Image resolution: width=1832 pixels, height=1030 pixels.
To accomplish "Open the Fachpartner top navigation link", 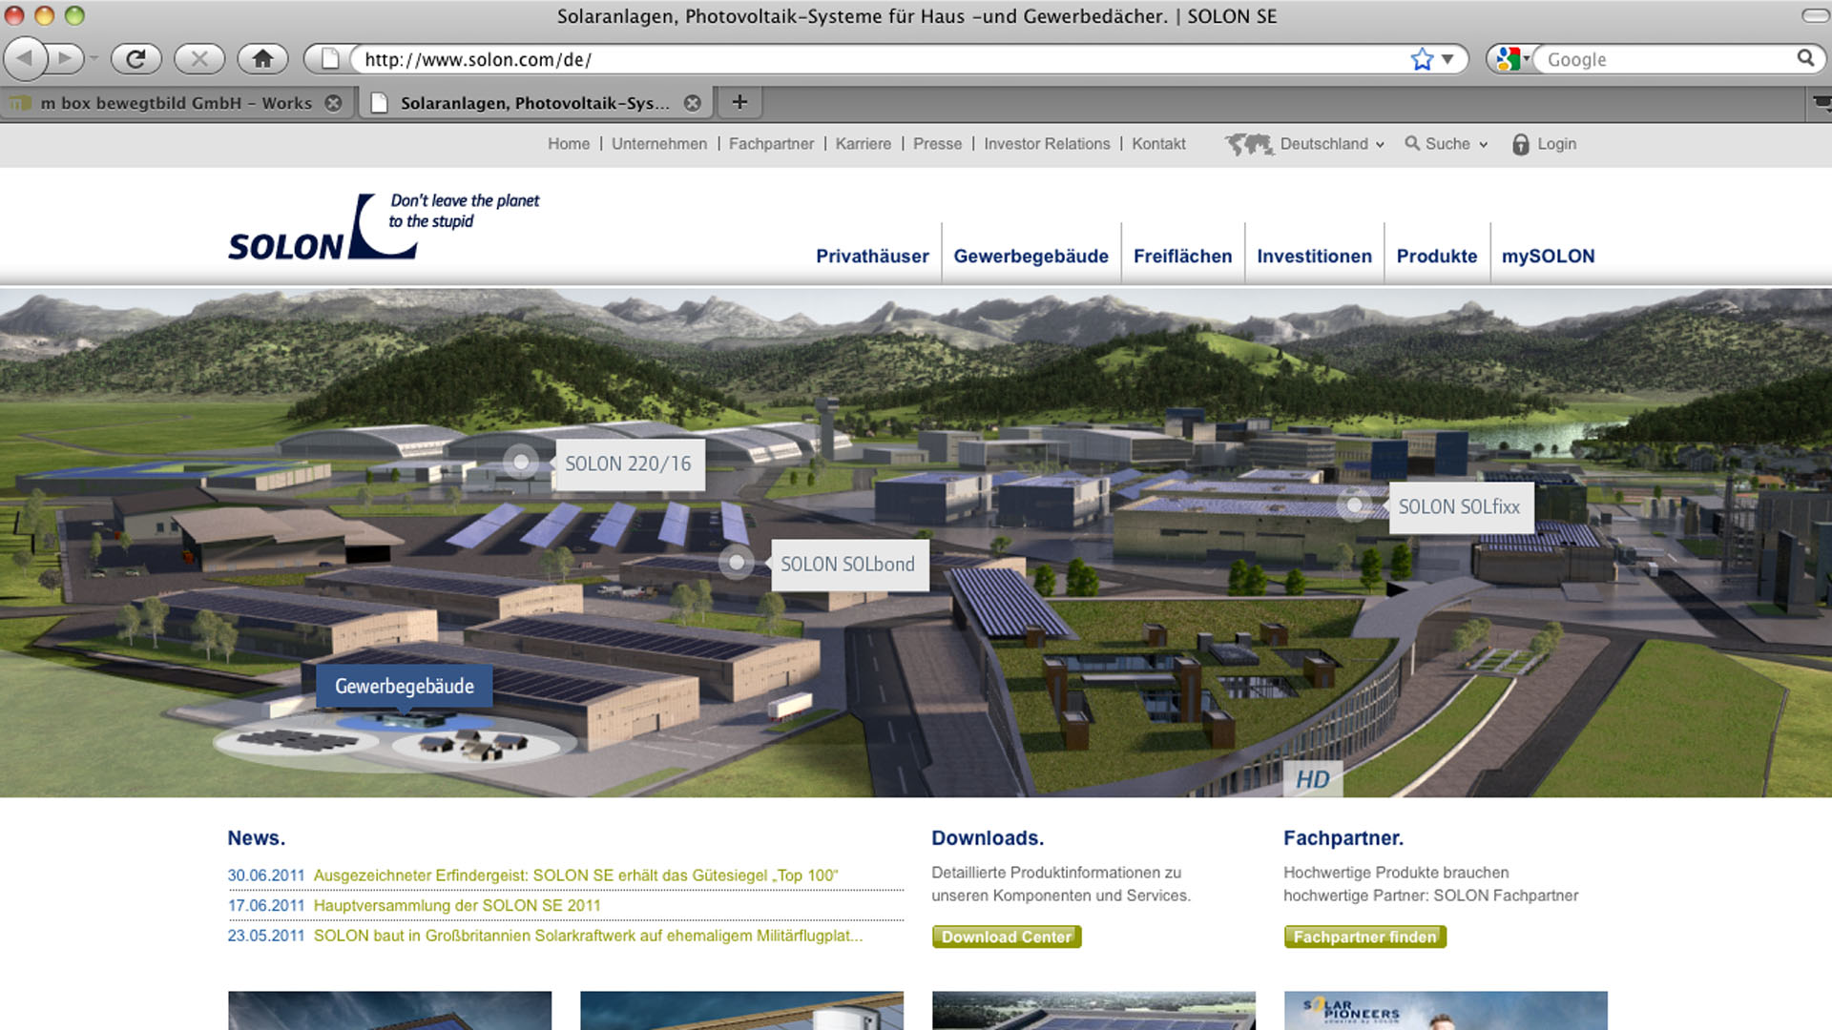I will 771,144.
